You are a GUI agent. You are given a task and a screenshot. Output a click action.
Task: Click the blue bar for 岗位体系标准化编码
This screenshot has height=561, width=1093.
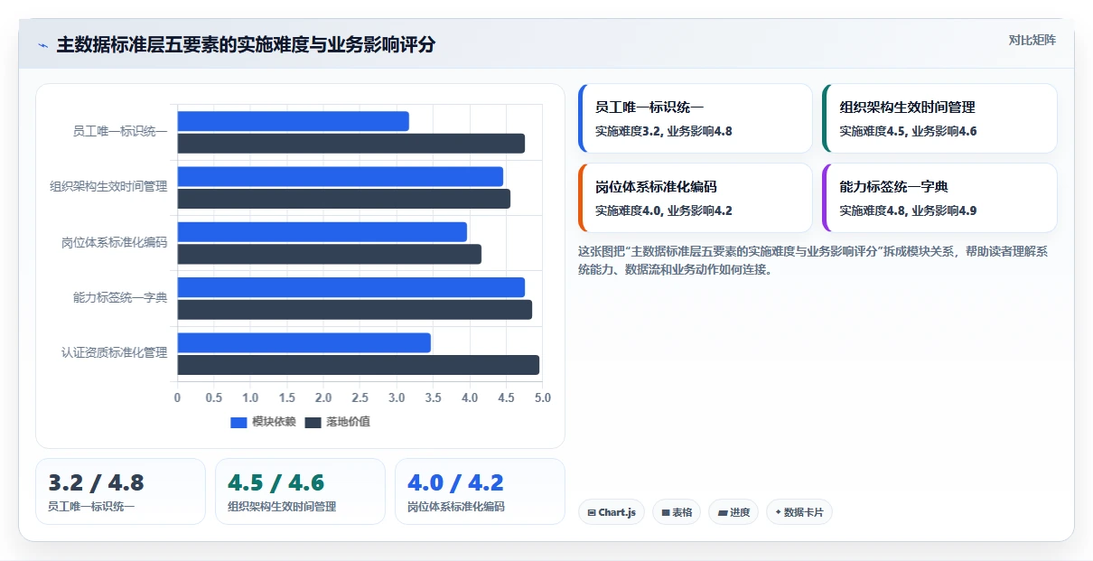pos(322,232)
